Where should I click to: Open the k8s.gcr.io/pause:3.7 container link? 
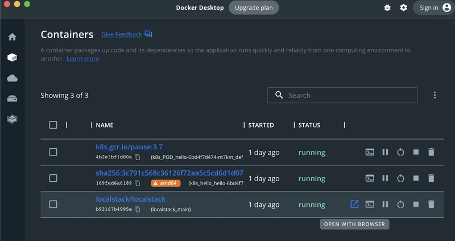click(x=129, y=147)
